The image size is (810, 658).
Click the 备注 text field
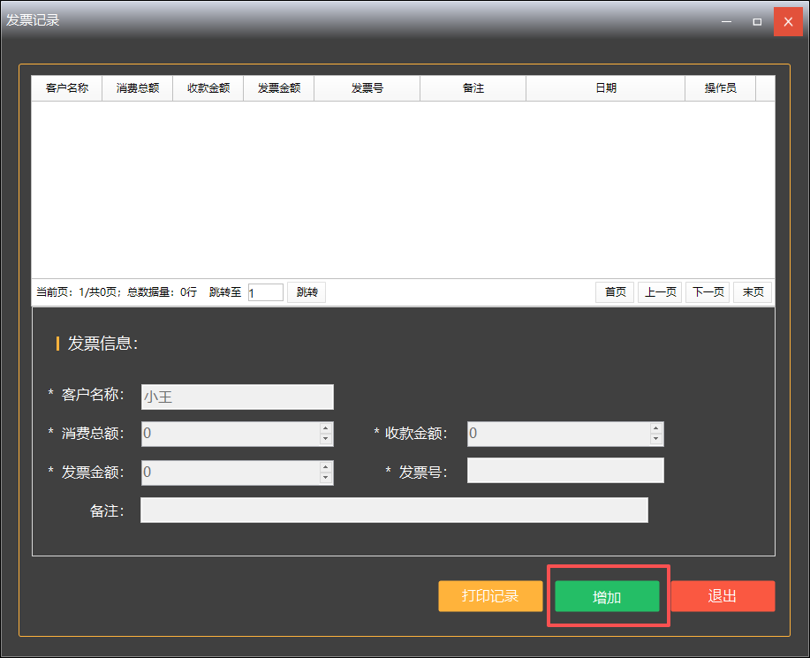click(x=394, y=511)
